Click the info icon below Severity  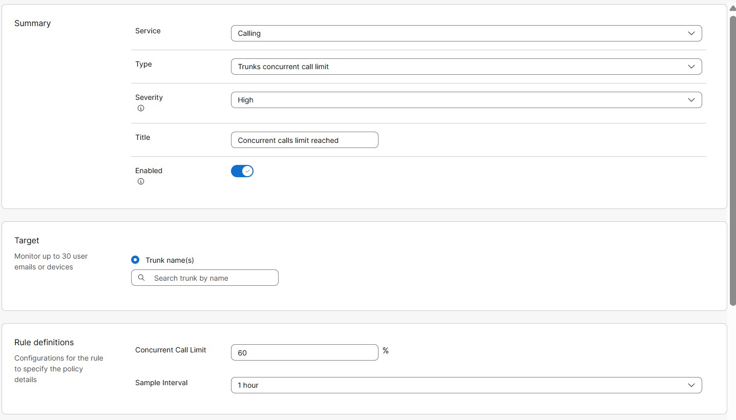coord(141,108)
